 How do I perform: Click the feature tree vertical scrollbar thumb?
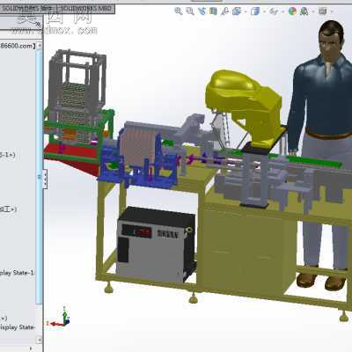(x=40, y=176)
